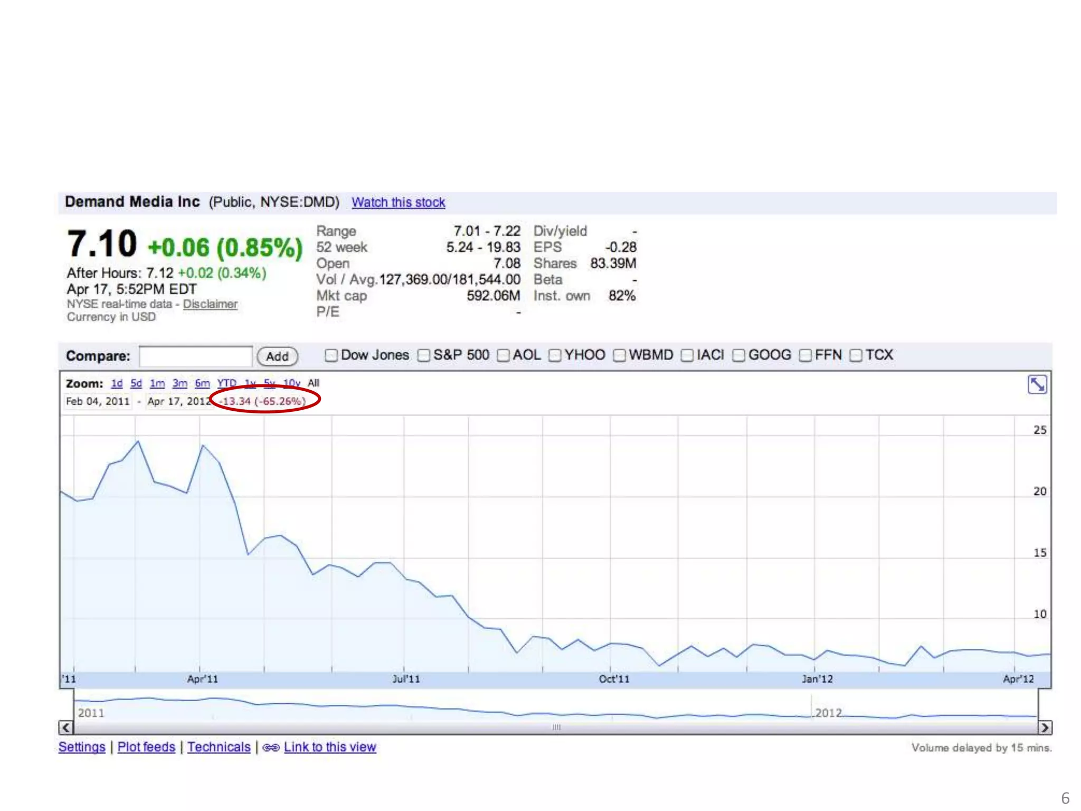
Task: Toggle the GOOG comparison checkbox
Action: tap(738, 355)
